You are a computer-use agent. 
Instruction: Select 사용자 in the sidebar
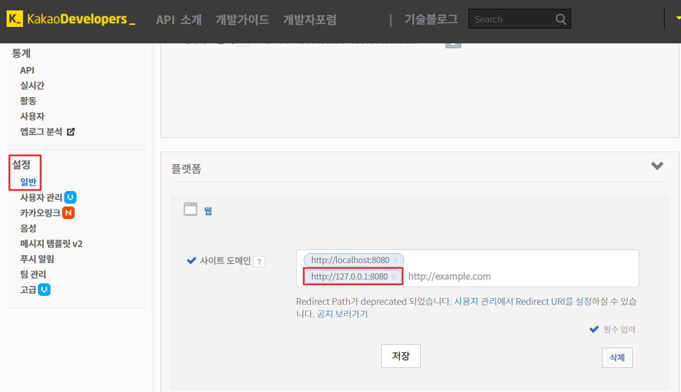click(32, 116)
